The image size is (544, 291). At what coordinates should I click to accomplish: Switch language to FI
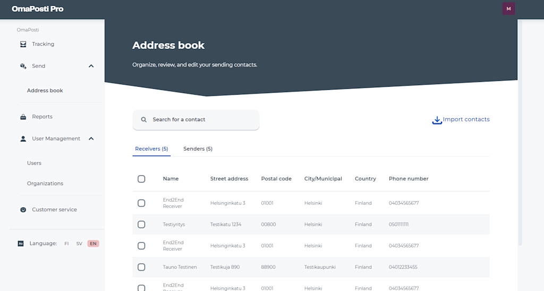click(66, 244)
